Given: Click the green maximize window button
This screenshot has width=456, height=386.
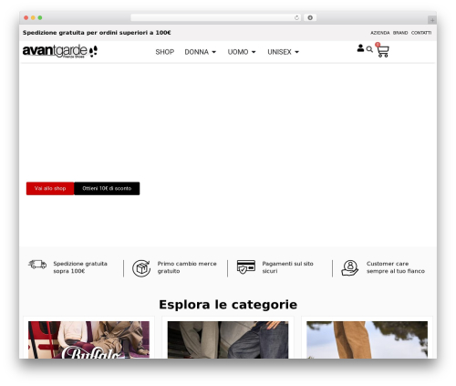Looking at the screenshot, I should pos(40,18).
